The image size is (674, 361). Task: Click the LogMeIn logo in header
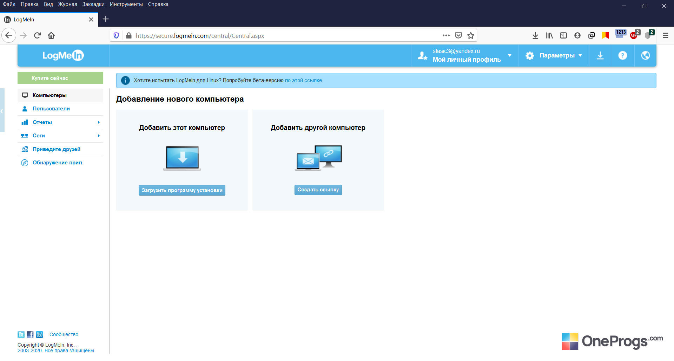pos(63,55)
